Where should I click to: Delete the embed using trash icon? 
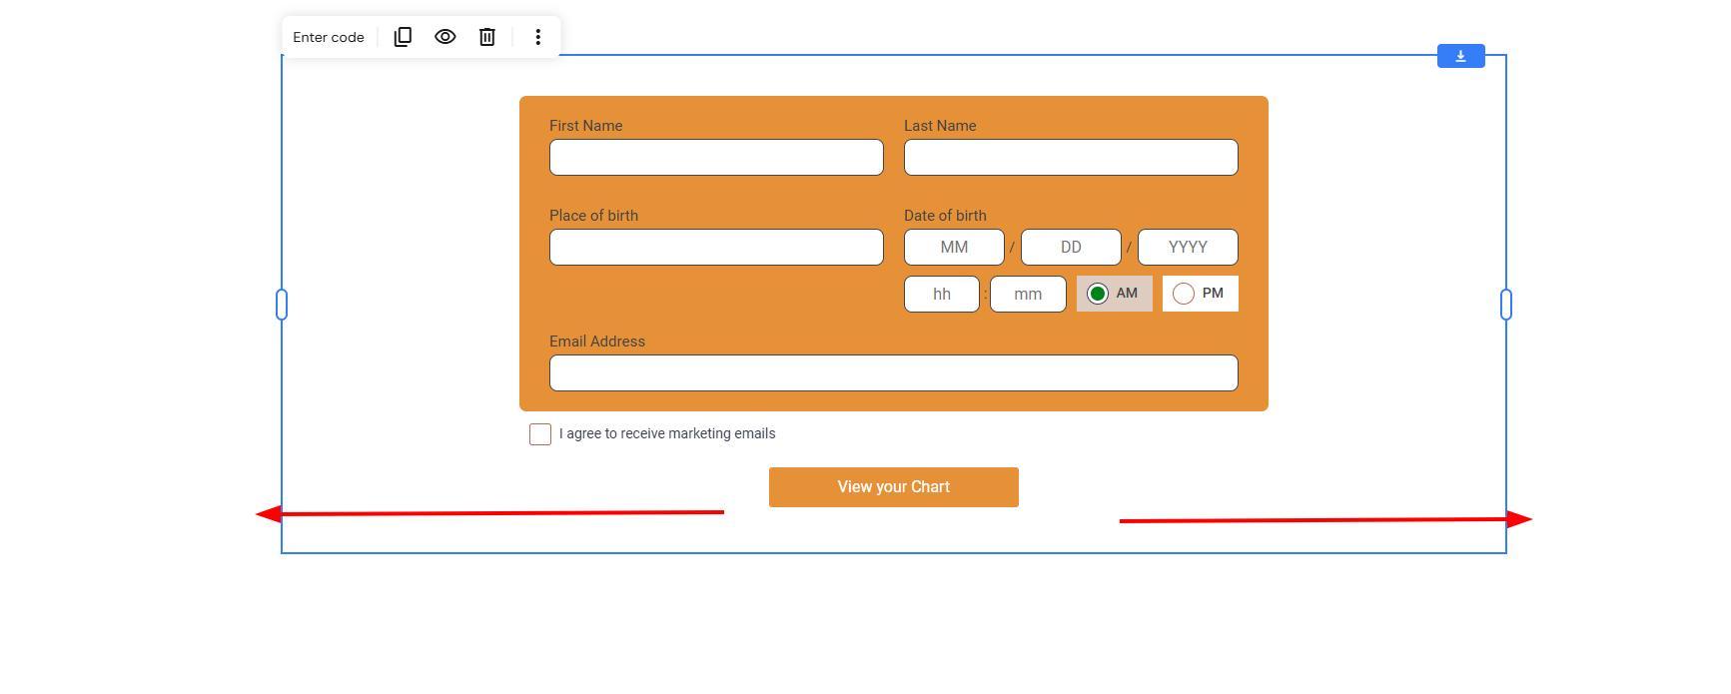pyautogui.click(x=487, y=37)
